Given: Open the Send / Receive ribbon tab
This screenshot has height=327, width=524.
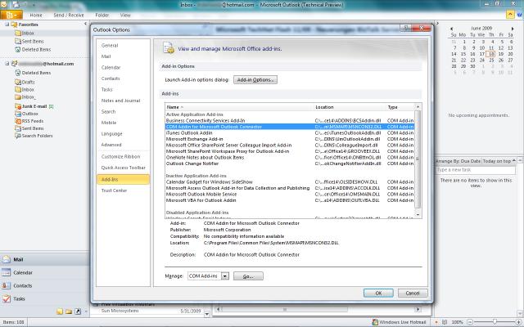Looking at the screenshot, I should [x=69, y=15].
